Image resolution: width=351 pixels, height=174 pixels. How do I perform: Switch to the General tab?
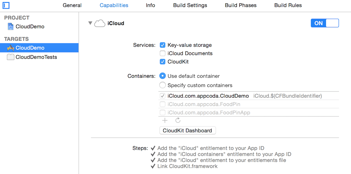pyautogui.click(x=72, y=5)
